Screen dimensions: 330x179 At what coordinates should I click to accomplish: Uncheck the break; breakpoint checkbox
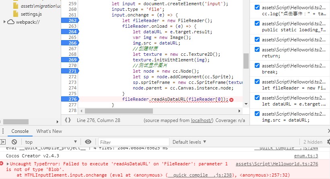257,65
